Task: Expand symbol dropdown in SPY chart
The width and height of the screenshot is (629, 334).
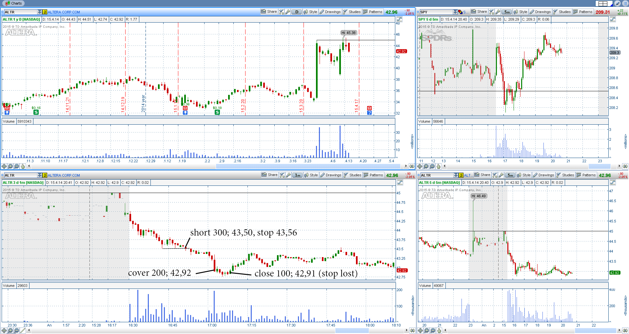Action: tap(455, 12)
